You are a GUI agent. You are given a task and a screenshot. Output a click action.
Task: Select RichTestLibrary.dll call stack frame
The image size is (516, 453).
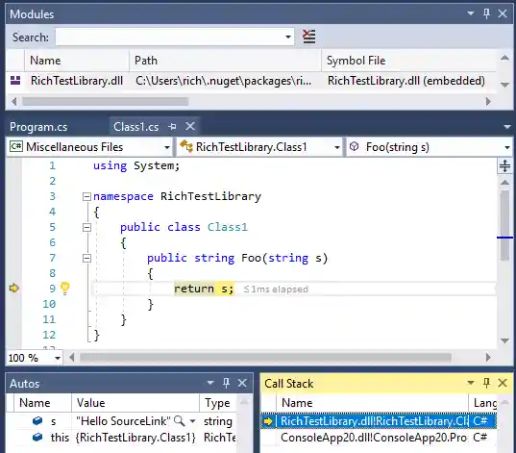point(379,421)
